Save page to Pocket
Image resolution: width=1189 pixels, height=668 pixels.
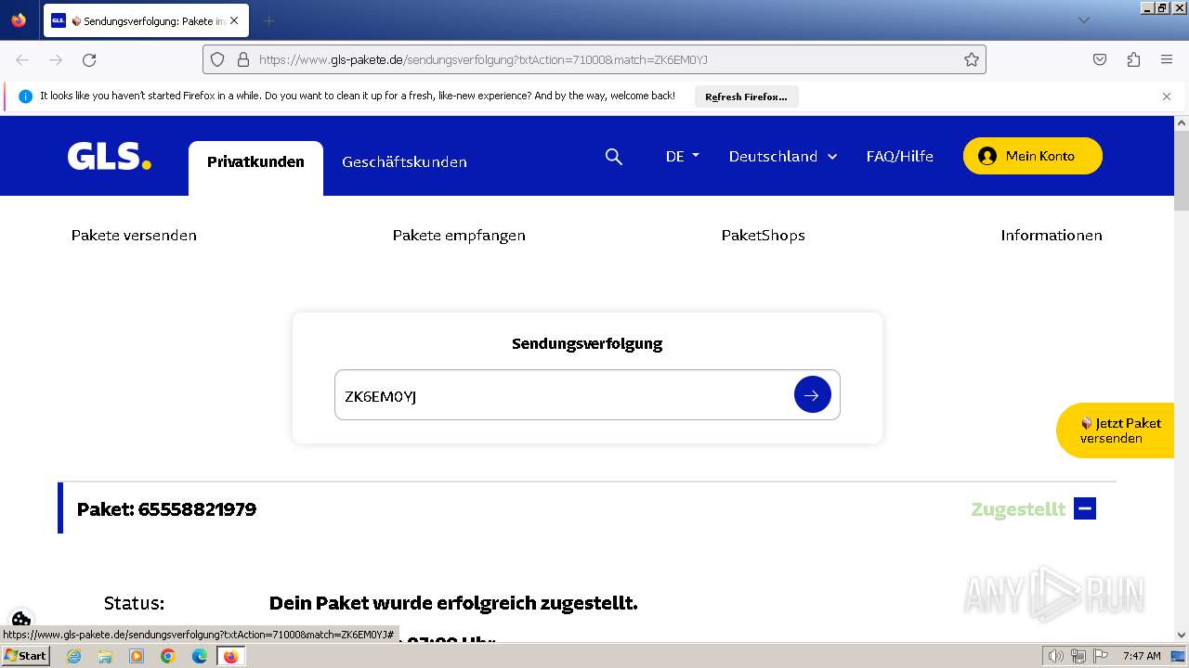coord(1100,59)
